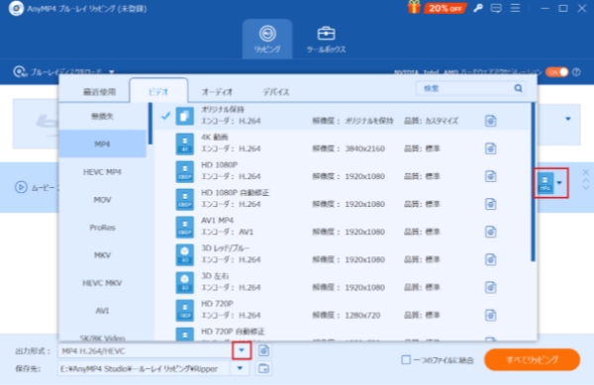Select MOV format category
This screenshot has height=385, width=594.
click(102, 200)
